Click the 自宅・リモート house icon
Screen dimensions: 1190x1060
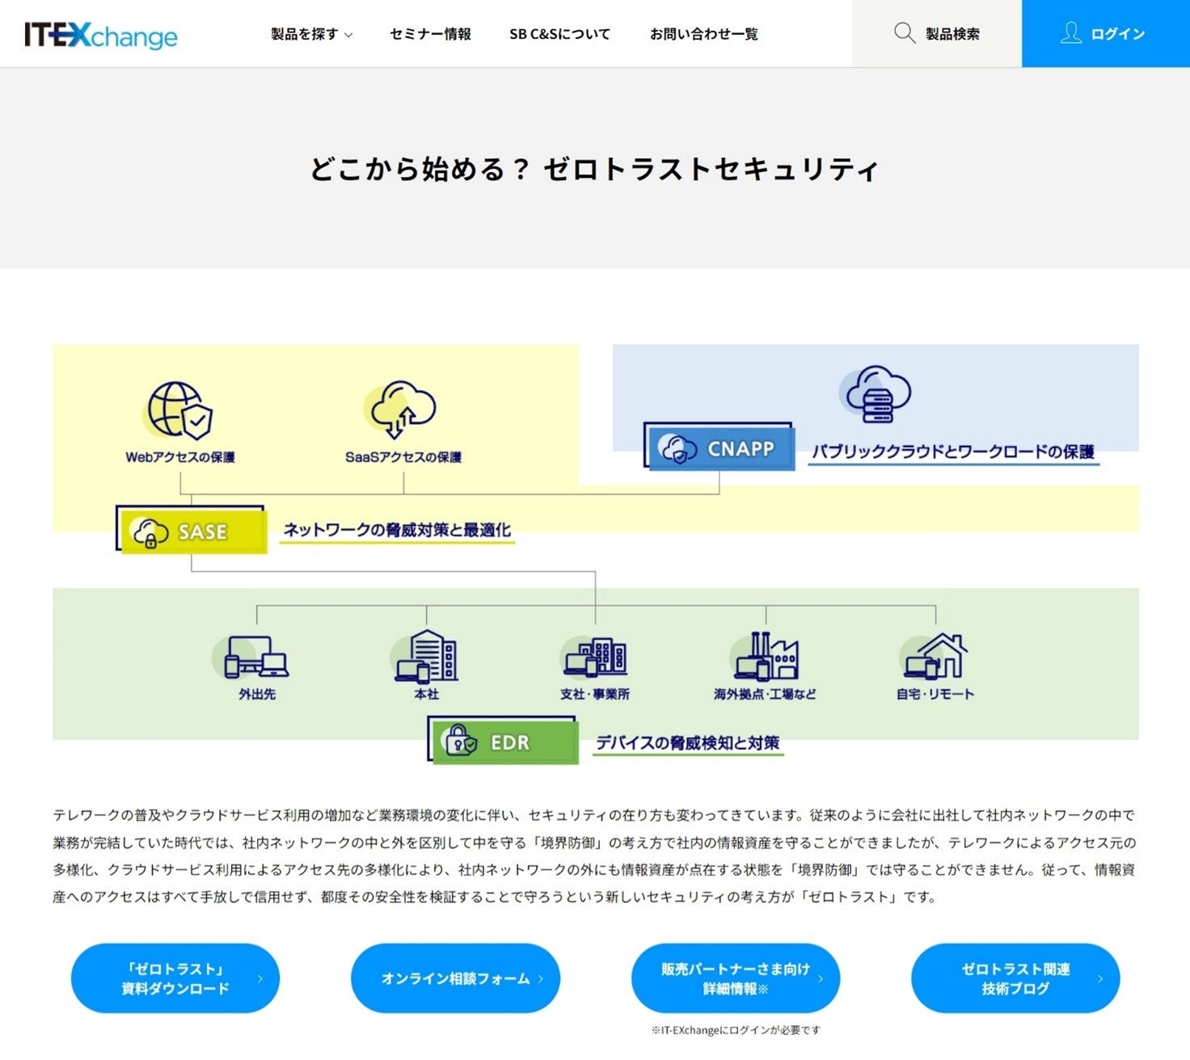coord(935,655)
